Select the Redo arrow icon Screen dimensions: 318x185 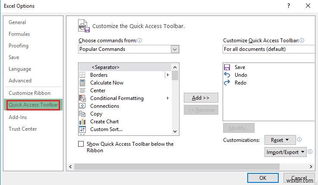(x=227, y=83)
